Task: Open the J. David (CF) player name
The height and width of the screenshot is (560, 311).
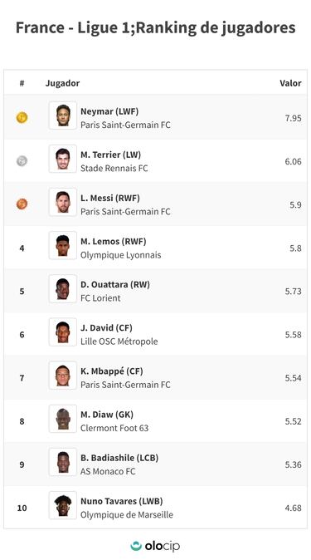Action: [x=106, y=328]
